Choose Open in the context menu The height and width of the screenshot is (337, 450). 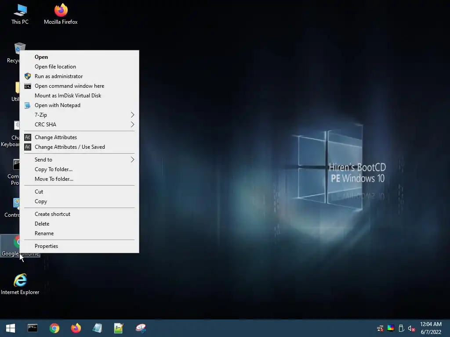point(79,57)
